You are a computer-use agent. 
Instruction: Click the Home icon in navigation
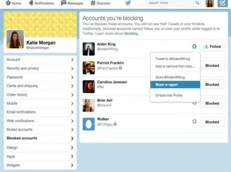point(7,3)
